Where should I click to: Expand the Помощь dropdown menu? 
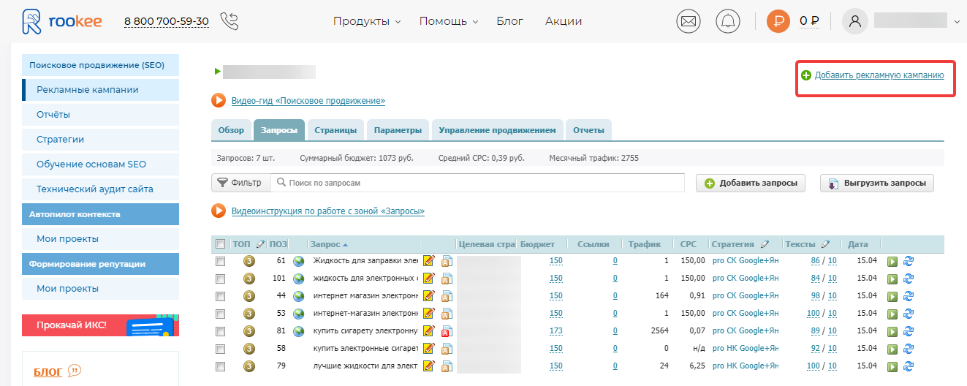click(x=448, y=21)
